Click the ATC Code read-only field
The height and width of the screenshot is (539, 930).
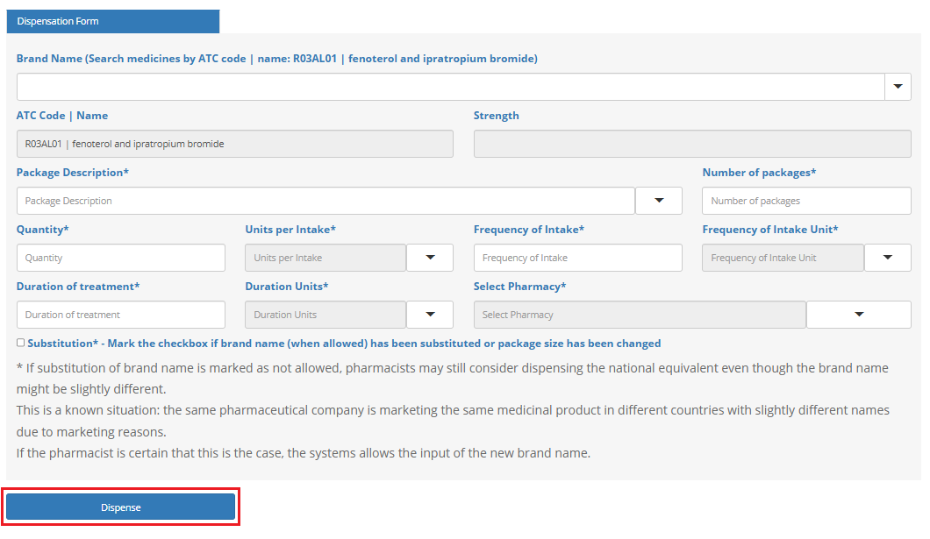(234, 144)
